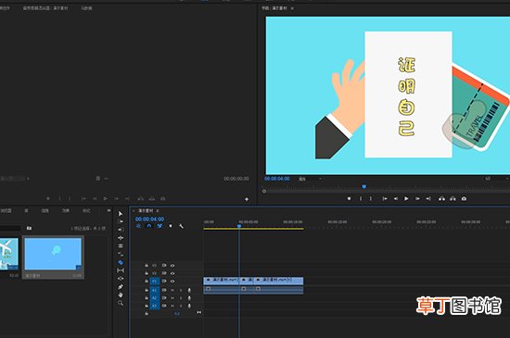The width and height of the screenshot is (510, 338).
Task: Mute audio track A1
Action: coord(172,290)
